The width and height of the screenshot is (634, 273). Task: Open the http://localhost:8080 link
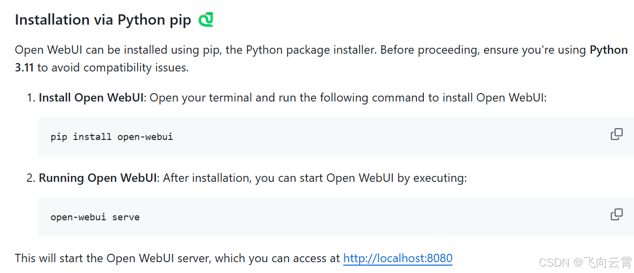click(398, 258)
